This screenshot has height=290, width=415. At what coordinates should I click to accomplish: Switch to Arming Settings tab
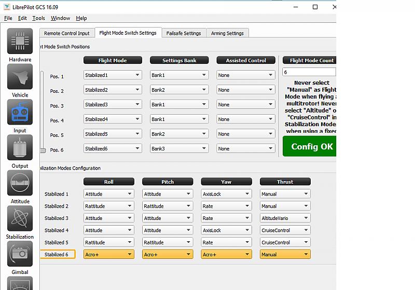[227, 33]
